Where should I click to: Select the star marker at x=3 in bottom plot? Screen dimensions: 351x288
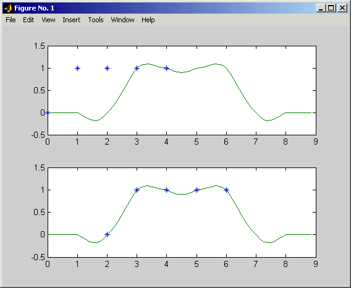137,190
